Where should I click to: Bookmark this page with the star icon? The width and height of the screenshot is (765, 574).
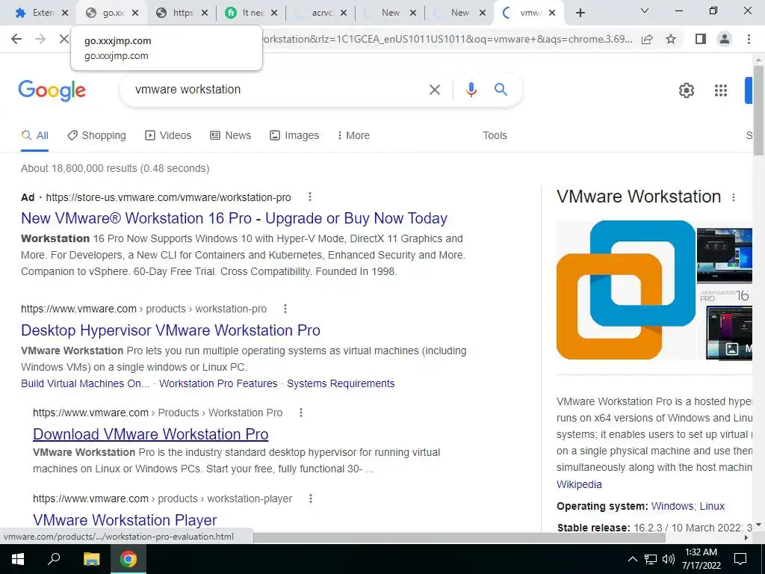point(671,39)
